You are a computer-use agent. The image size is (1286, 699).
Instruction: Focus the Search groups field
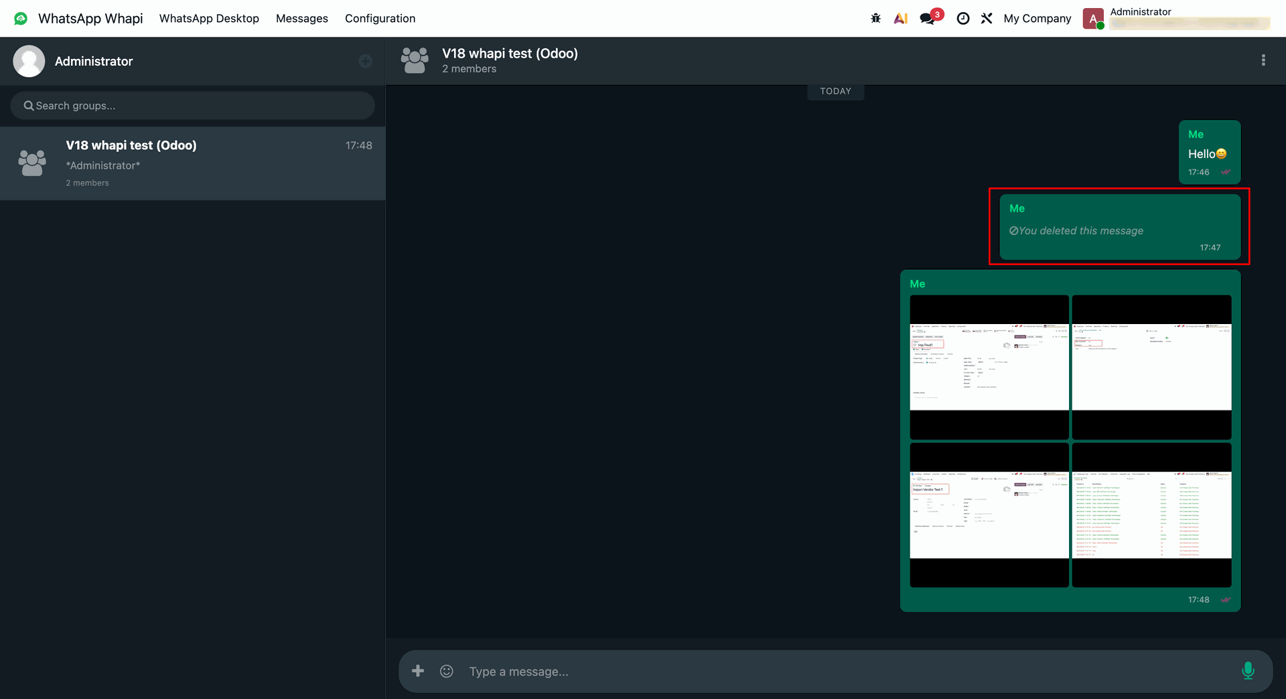click(x=192, y=106)
